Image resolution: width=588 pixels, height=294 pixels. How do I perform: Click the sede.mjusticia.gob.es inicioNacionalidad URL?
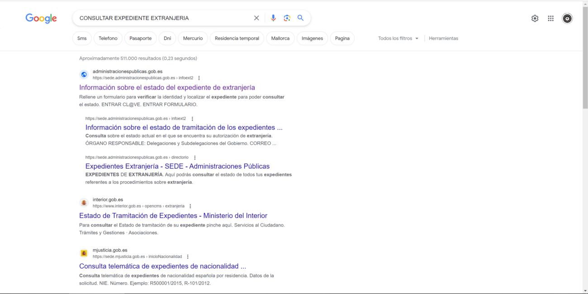[x=137, y=256]
